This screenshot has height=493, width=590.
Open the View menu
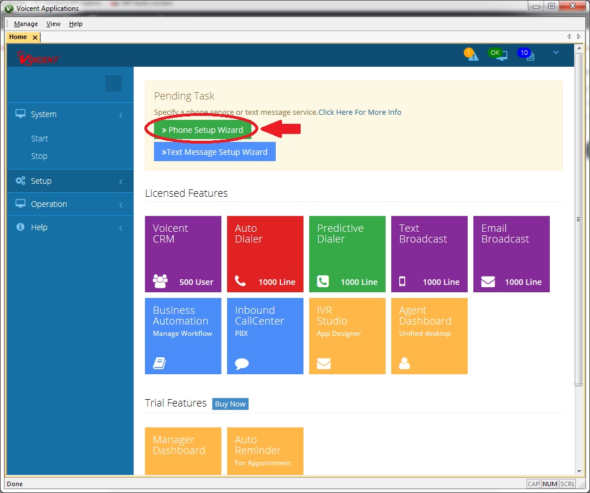tap(53, 24)
